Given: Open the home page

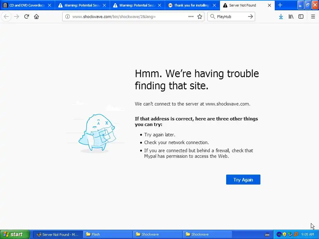Looking at the screenshot, I should coord(36,17).
